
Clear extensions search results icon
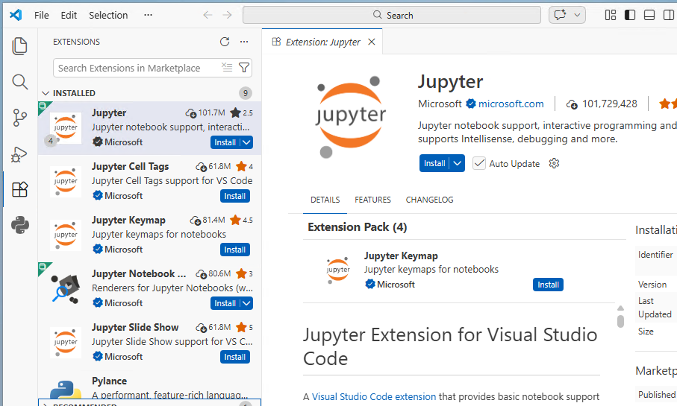click(227, 67)
